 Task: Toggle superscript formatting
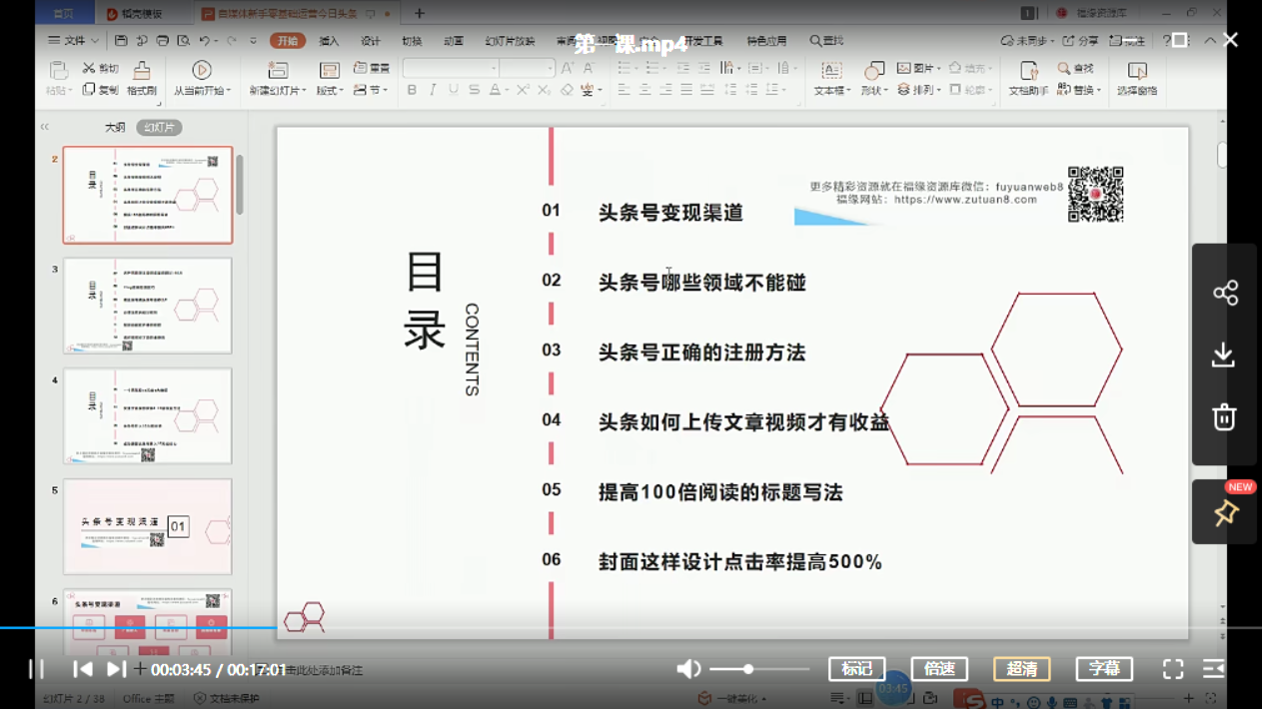click(523, 90)
